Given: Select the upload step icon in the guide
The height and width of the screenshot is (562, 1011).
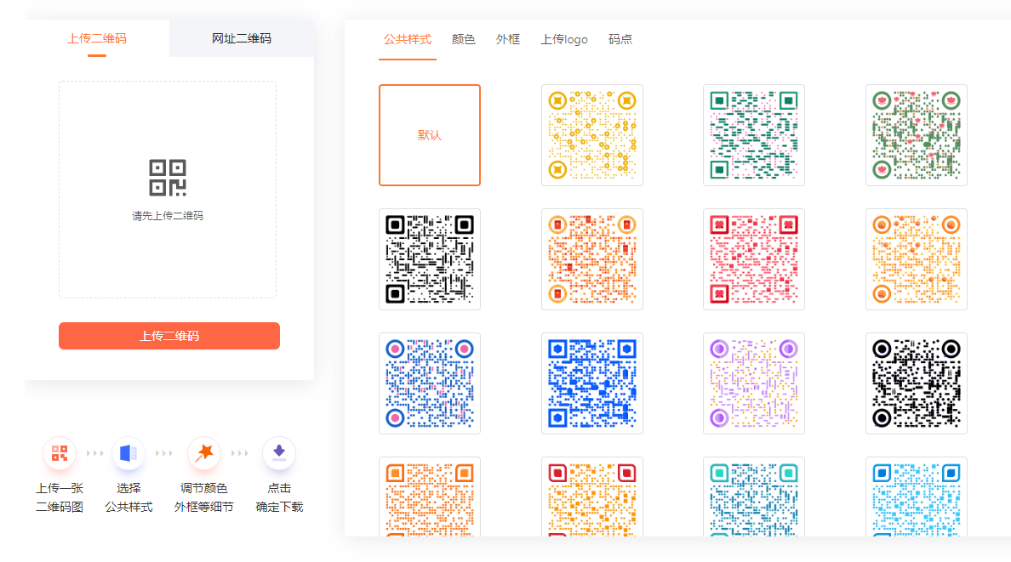Looking at the screenshot, I should pyautogui.click(x=59, y=453).
